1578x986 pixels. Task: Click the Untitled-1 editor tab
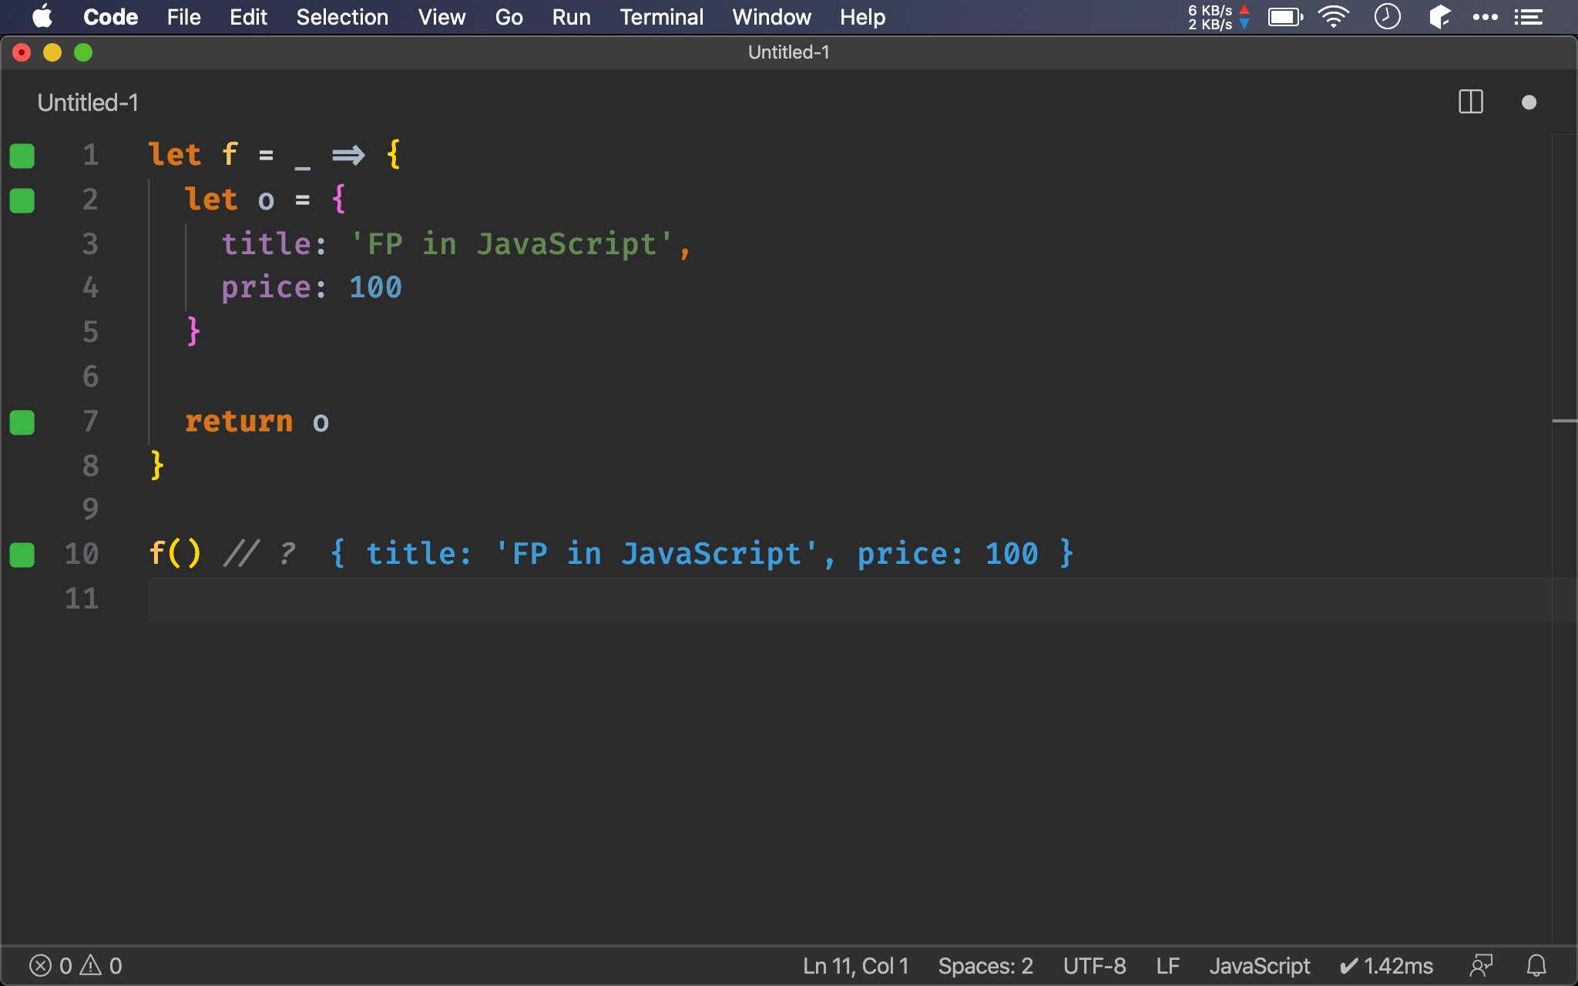[88, 102]
